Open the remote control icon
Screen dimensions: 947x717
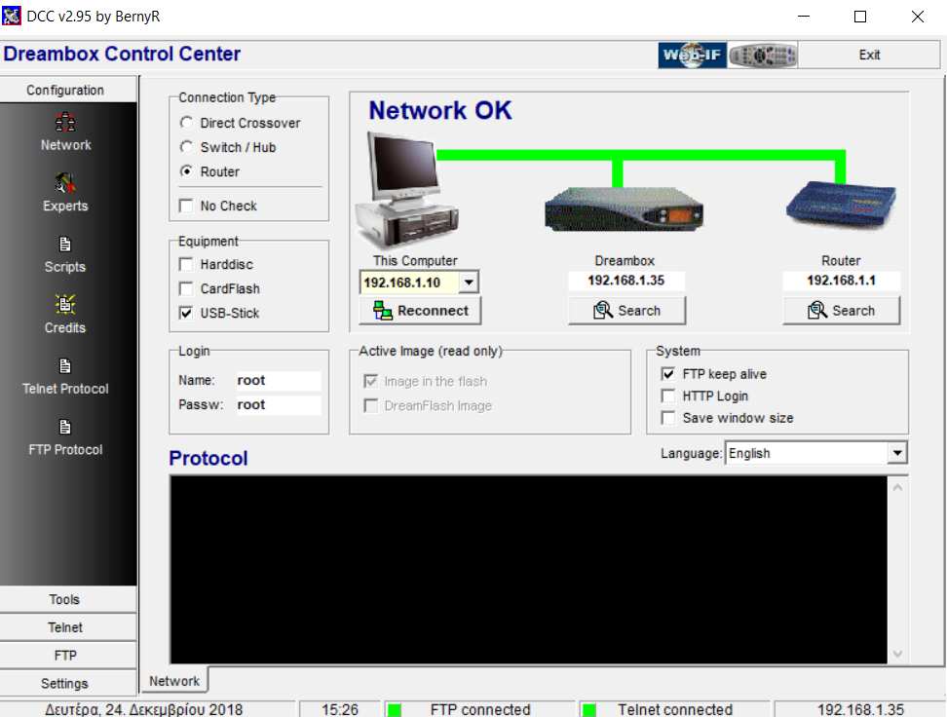click(763, 55)
